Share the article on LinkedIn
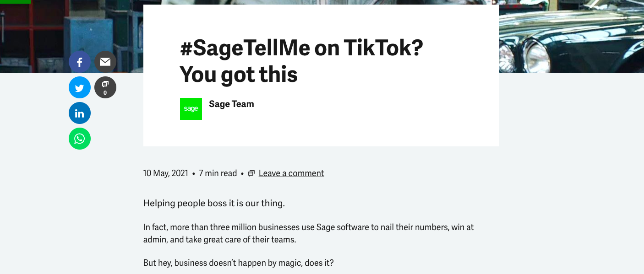The width and height of the screenshot is (644, 274). pyautogui.click(x=80, y=113)
